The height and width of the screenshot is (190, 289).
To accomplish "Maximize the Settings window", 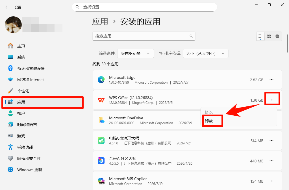I will (269, 5).
